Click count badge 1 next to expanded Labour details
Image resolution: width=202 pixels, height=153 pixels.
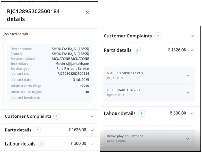(141, 113)
